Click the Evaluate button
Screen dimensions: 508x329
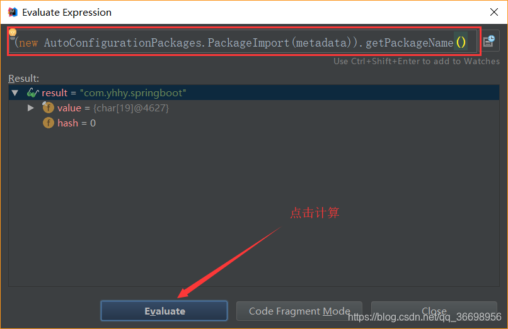coord(165,311)
